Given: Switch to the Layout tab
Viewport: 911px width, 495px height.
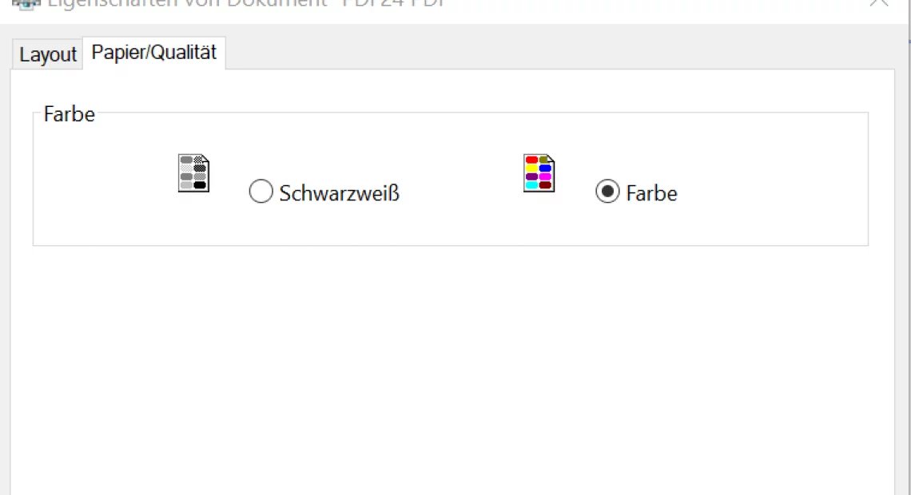Looking at the screenshot, I should (46, 54).
